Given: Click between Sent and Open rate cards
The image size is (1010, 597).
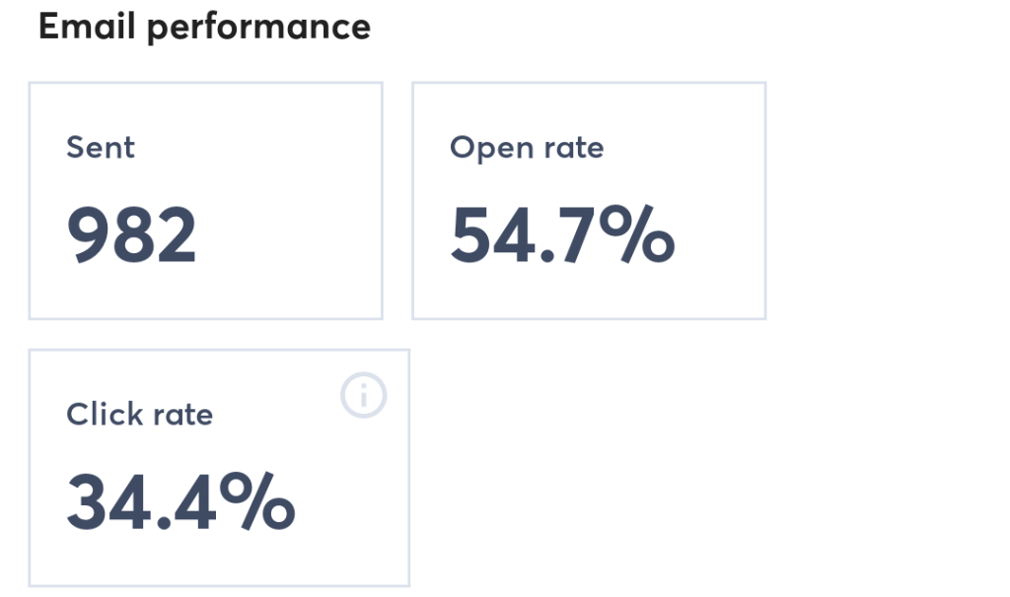Looking at the screenshot, I should 397,202.
